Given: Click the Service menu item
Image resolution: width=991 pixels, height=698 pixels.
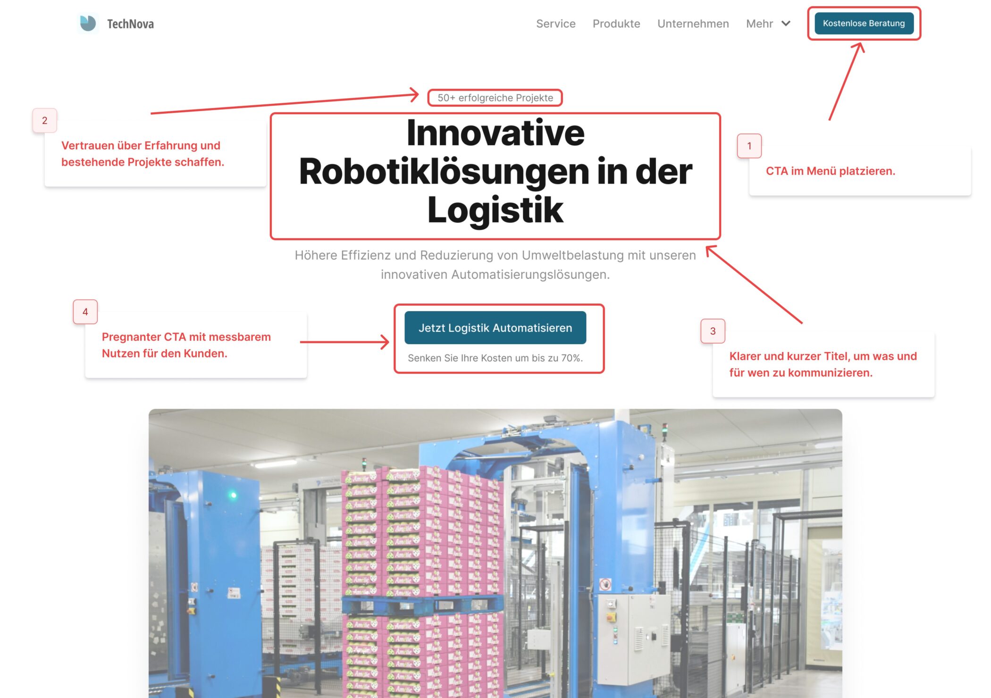Looking at the screenshot, I should (x=554, y=23).
